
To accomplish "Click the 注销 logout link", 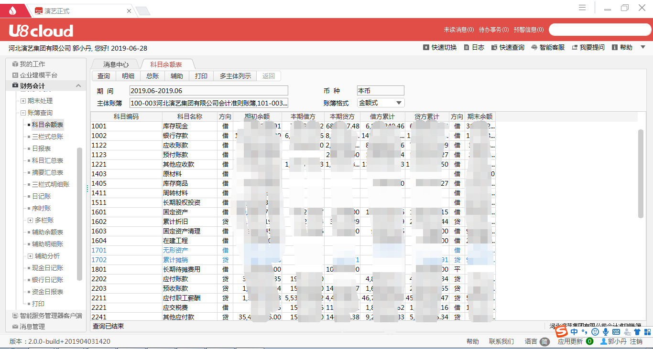I will pos(636,342).
